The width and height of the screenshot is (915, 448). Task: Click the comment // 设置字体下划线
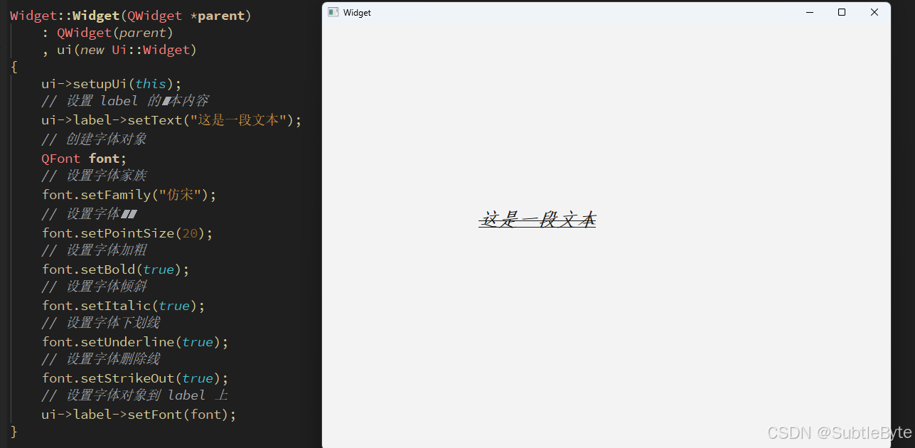101,323
